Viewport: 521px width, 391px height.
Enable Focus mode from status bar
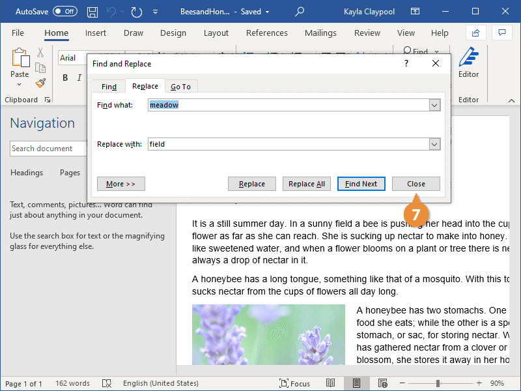click(294, 383)
